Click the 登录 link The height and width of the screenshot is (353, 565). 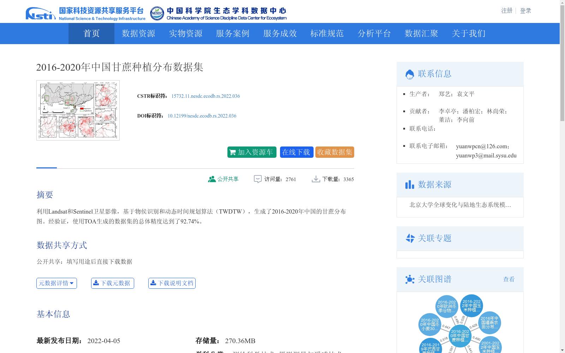[x=525, y=11]
